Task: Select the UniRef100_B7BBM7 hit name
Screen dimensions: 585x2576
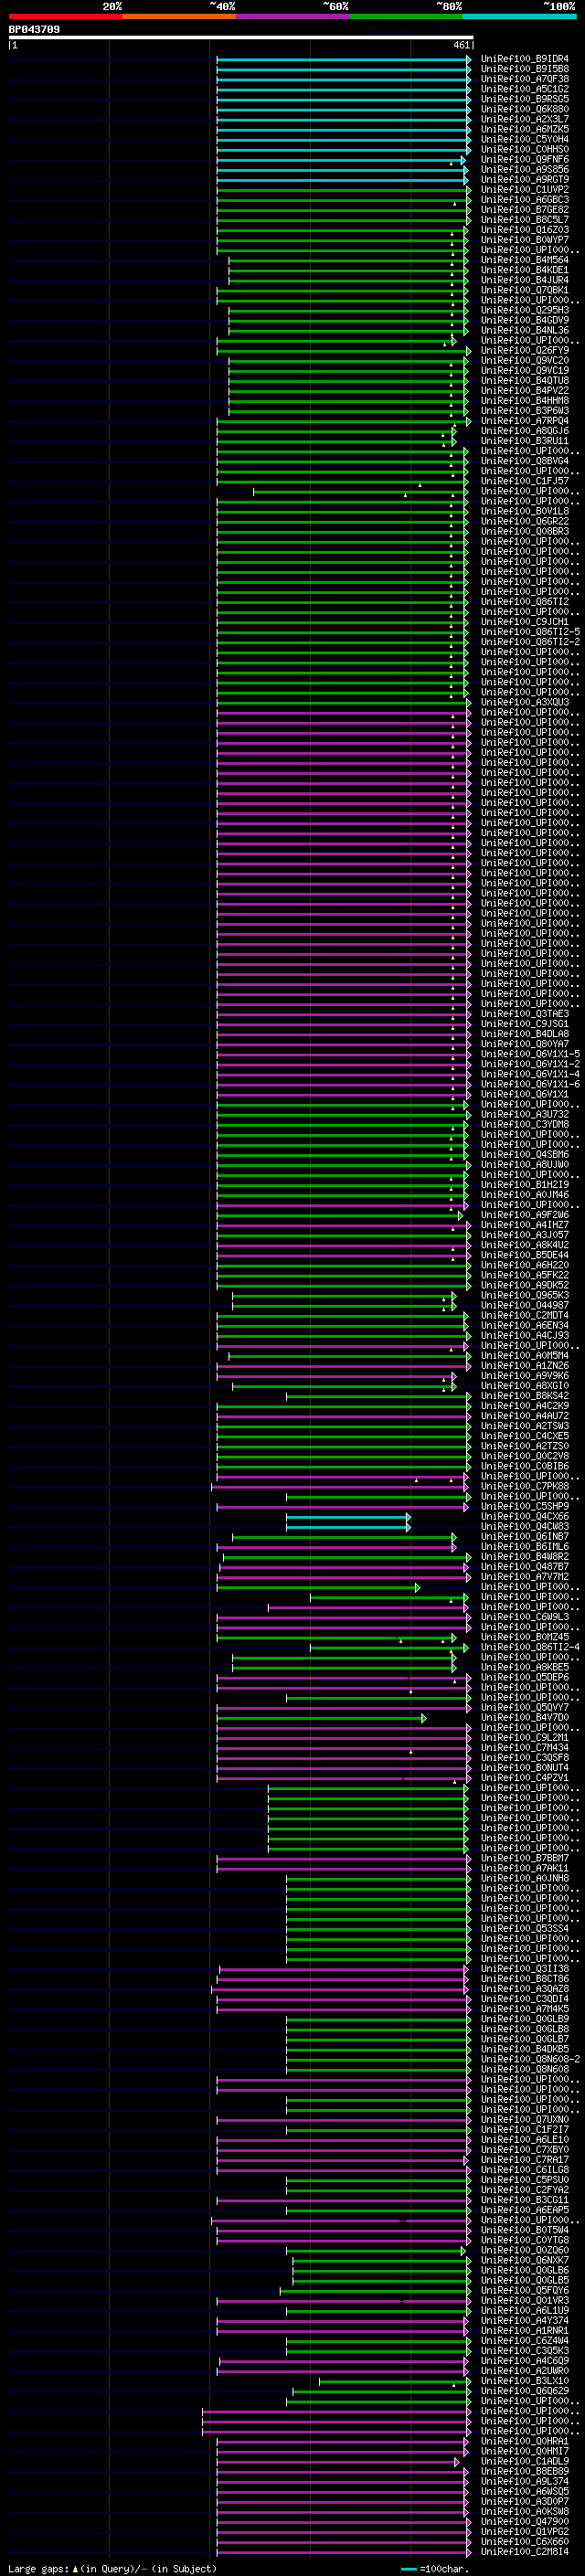Action: [x=524, y=1858]
